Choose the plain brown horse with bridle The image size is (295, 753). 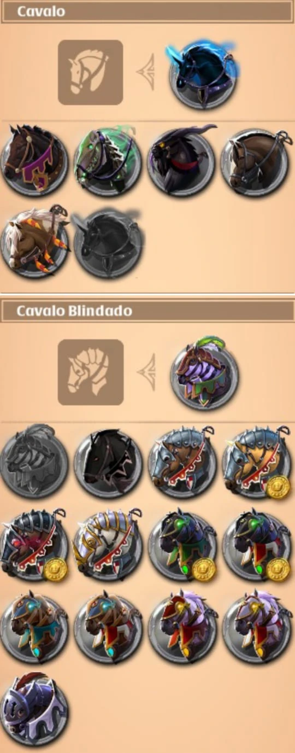pos(255,160)
